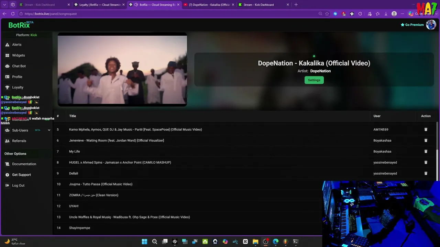
Task: Open FL Studio from the taskbar
Action: pyautogui.click(x=285, y=242)
